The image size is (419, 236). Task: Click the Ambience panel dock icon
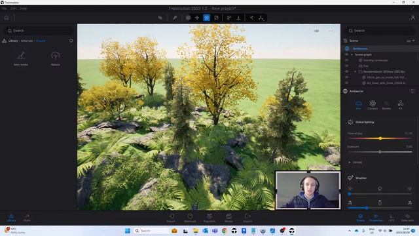[412, 91]
